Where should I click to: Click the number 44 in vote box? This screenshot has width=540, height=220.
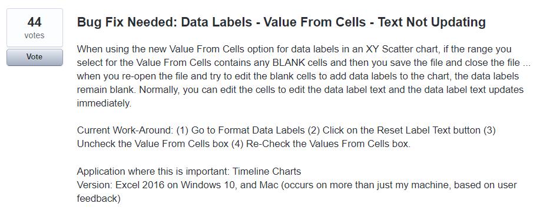tap(34, 22)
